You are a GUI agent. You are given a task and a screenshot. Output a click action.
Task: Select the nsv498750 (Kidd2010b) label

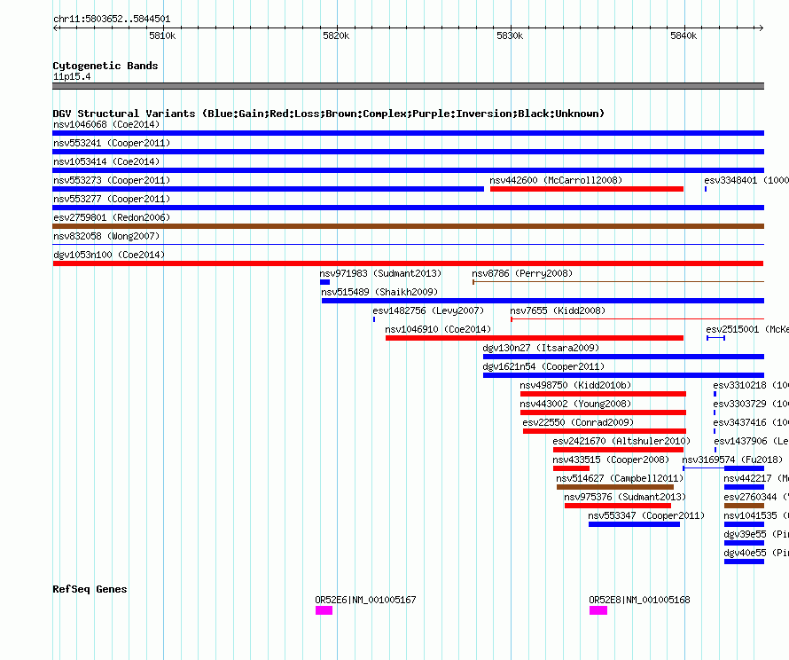[x=575, y=385]
